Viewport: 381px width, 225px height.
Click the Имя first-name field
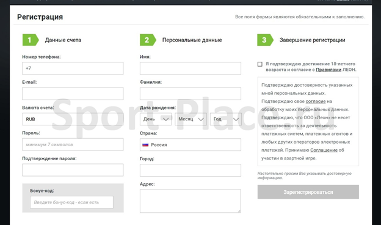point(191,68)
